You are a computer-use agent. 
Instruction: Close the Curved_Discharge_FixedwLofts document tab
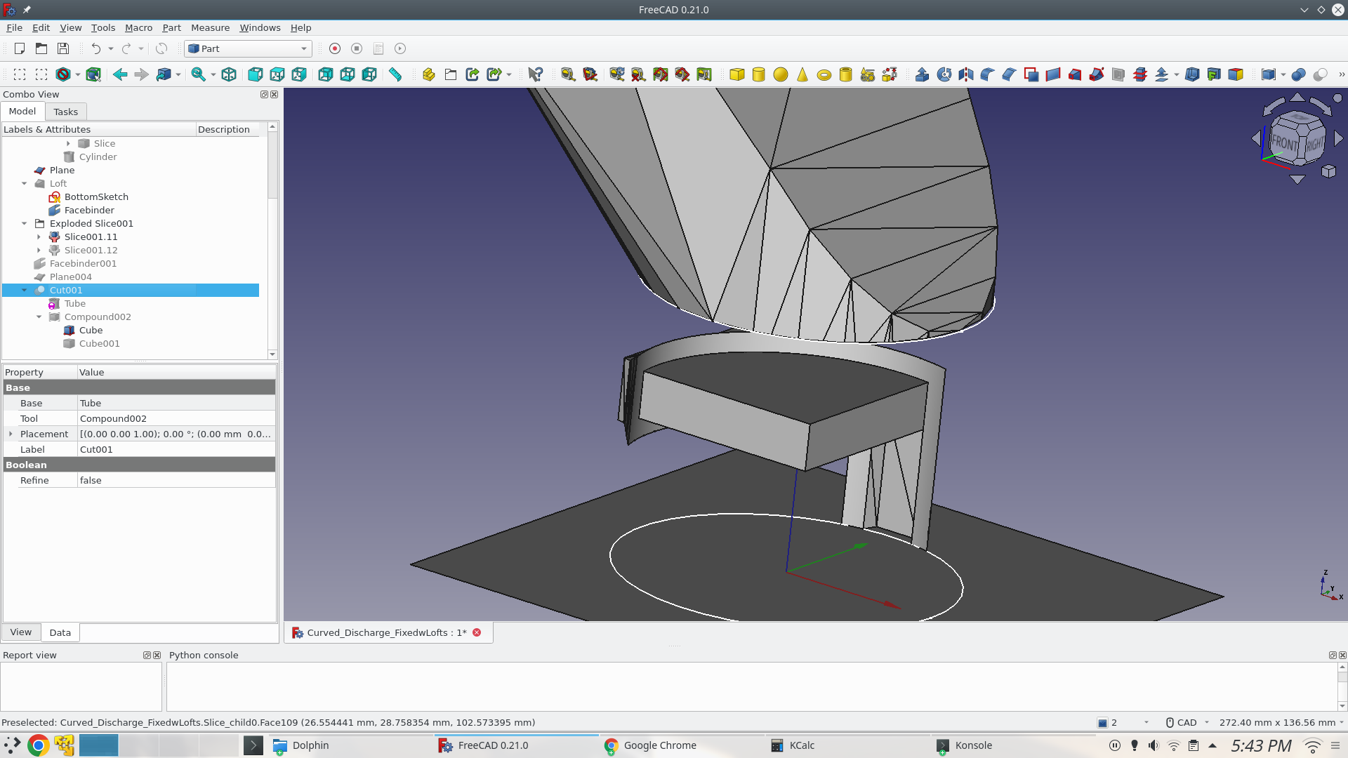477,632
